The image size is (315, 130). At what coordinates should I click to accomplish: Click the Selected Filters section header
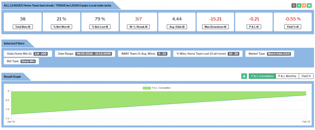tap(14, 44)
